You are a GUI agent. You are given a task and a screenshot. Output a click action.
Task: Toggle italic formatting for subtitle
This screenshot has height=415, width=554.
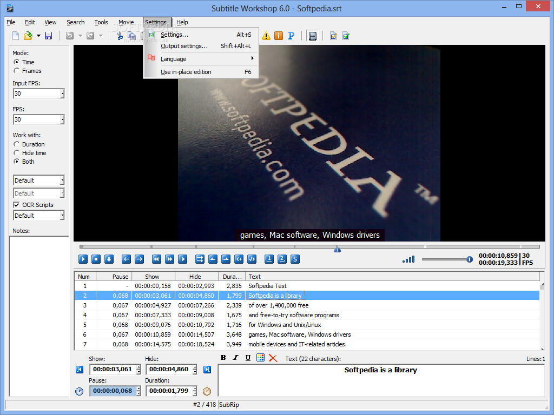(x=235, y=358)
